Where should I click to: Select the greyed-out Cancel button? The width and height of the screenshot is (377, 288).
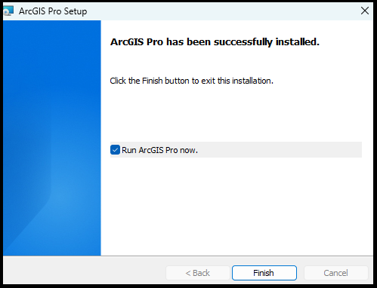(x=336, y=273)
